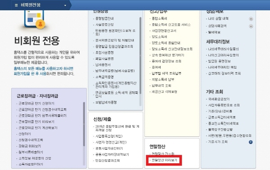Viewport: 270px width, 170px height.
Task: Open 탈세제보
Action: [x=214, y=32]
